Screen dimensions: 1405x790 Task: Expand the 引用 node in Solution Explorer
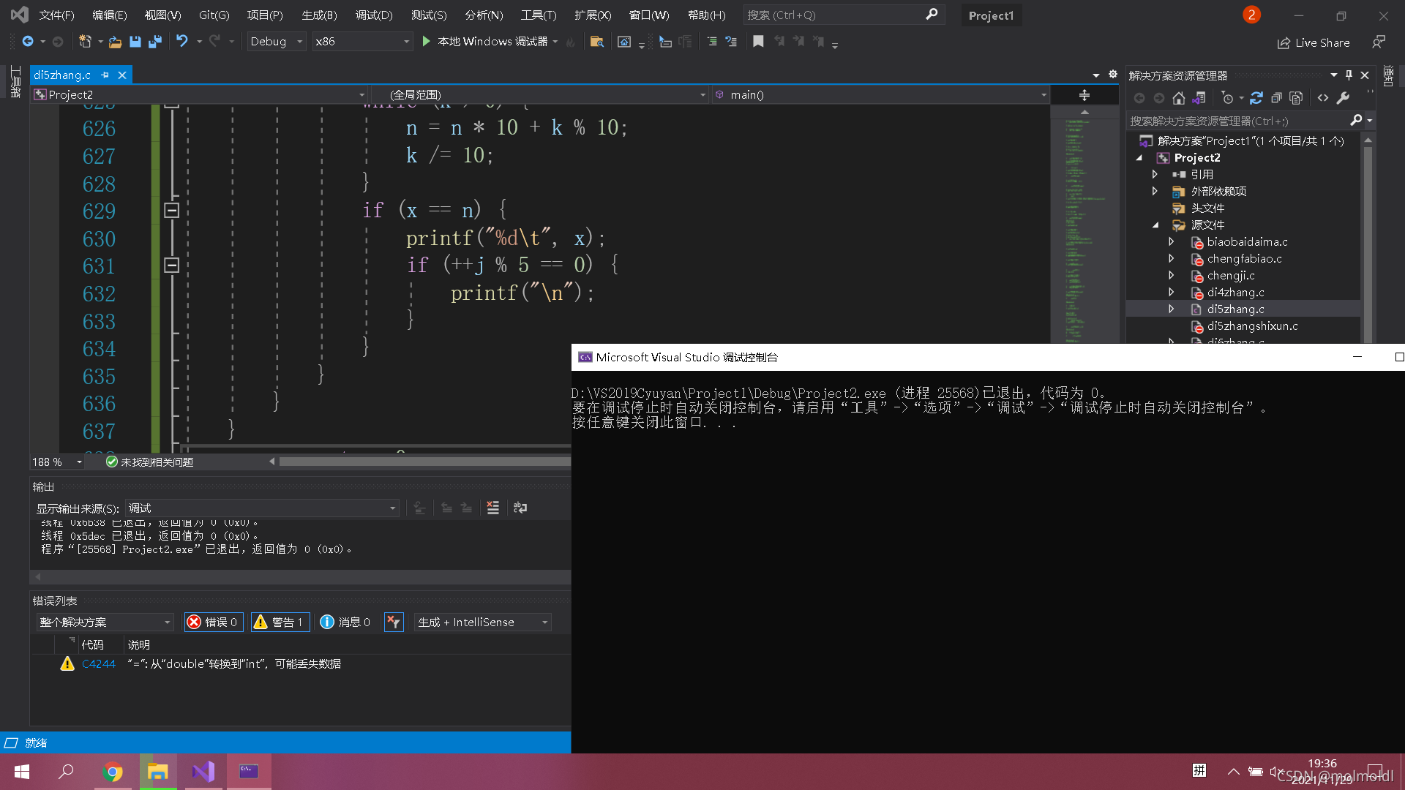click(x=1155, y=174)
